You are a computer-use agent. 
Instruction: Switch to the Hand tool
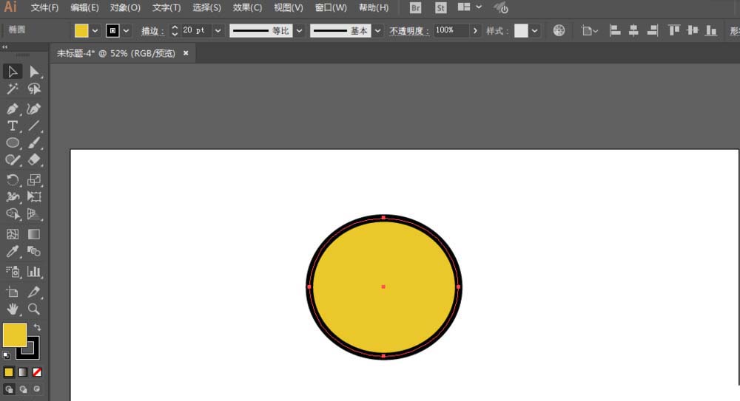[13, 309]
